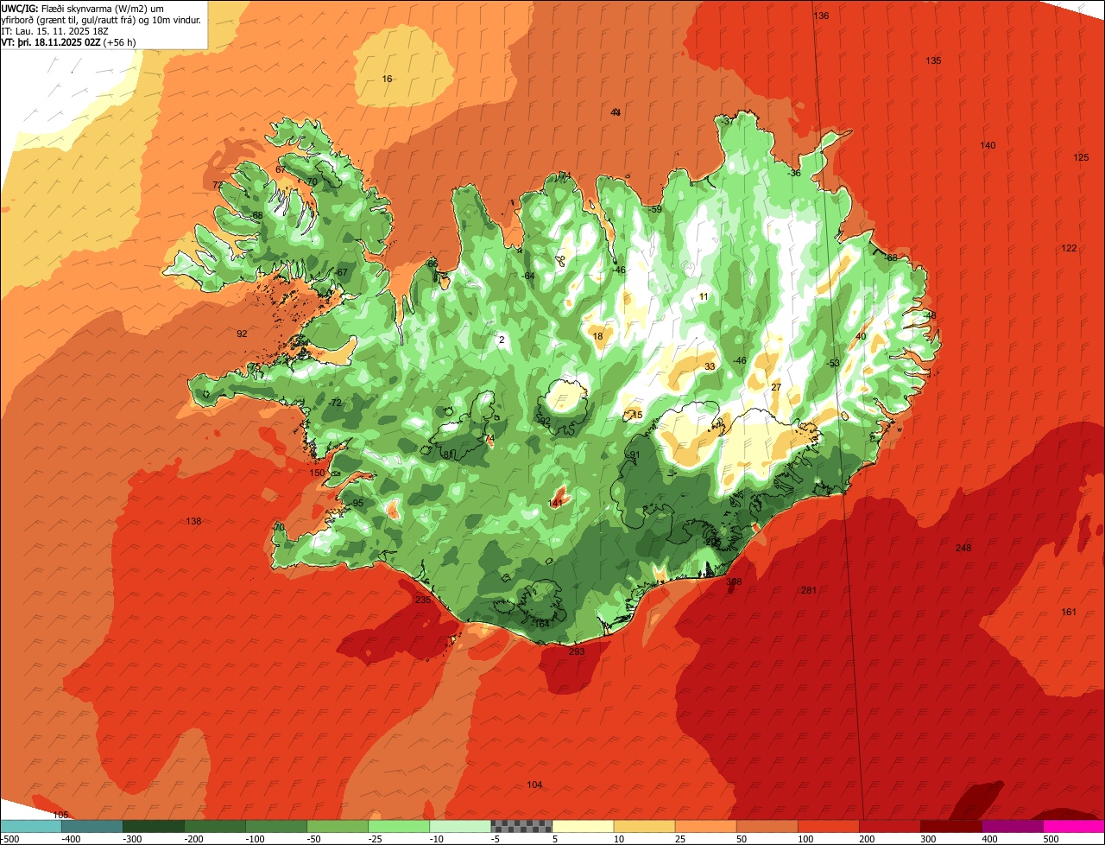Click the map value "11"

(x=704, y=296)
